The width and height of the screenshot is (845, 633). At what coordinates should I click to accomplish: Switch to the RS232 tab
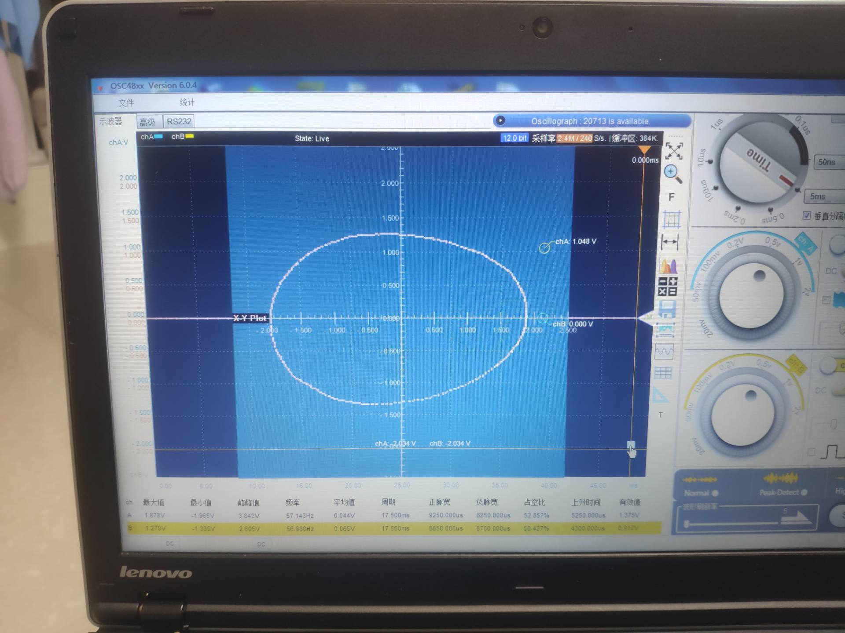pyautogui.click(x=179, y=121)
